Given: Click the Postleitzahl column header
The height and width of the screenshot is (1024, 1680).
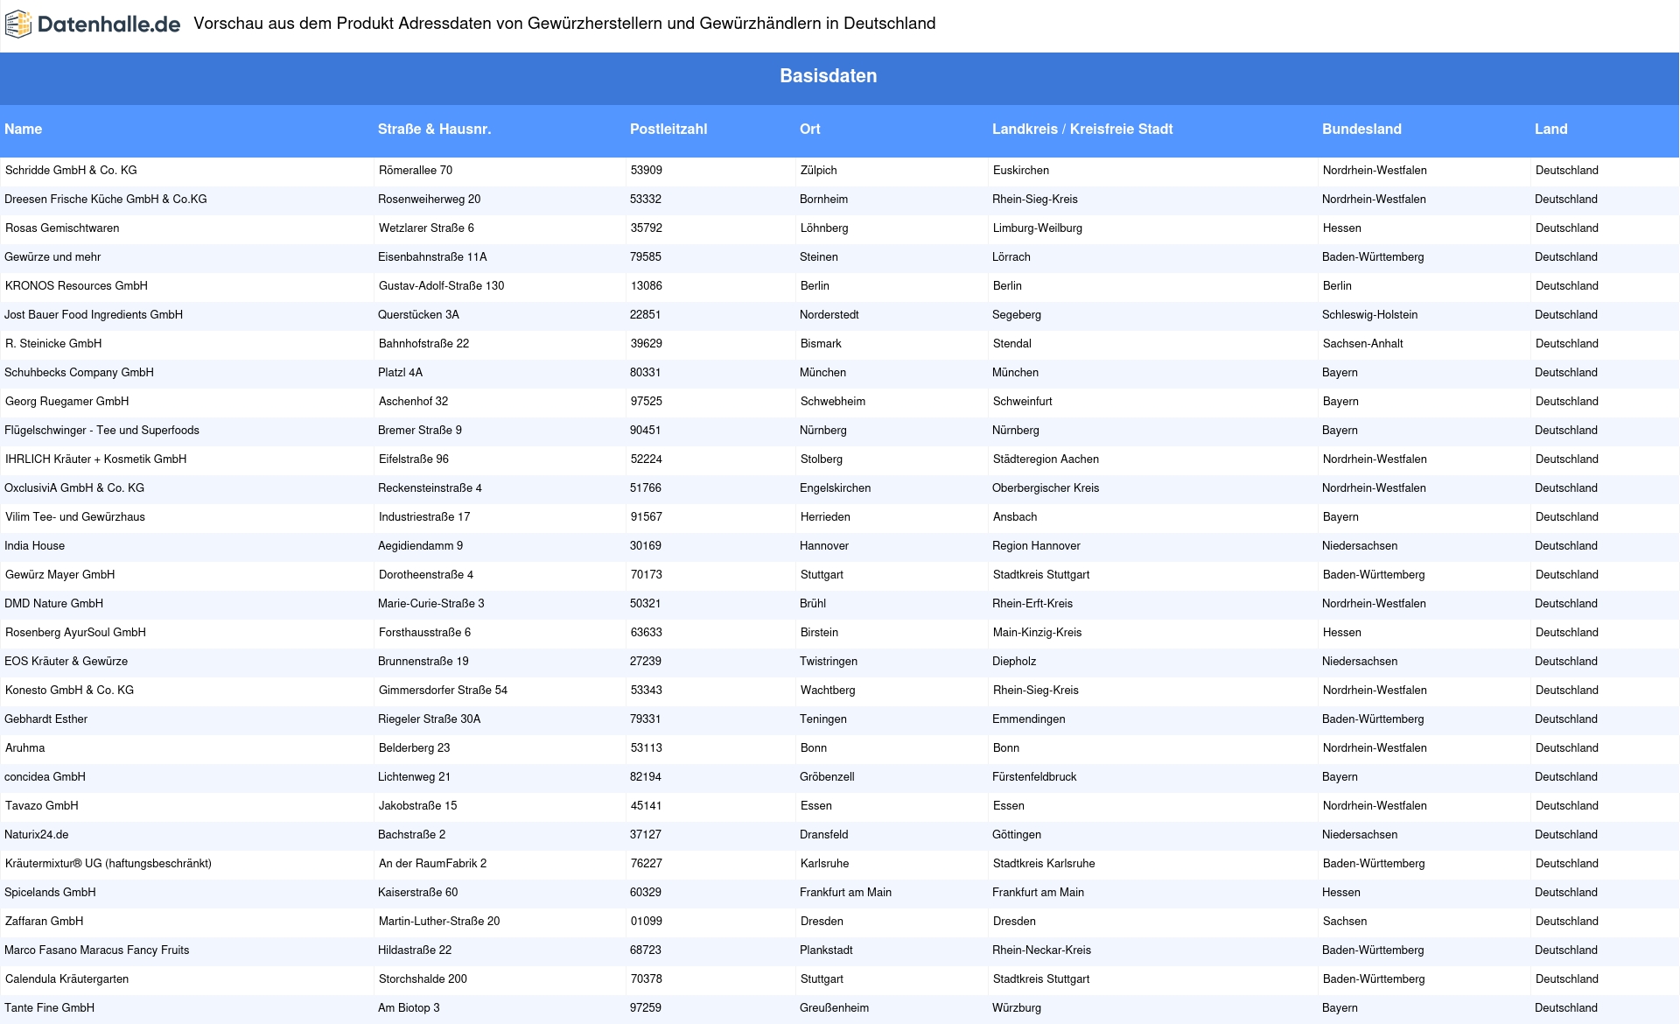Looking at the screenshot, I should pyautogui.click(x=668, y=129).
